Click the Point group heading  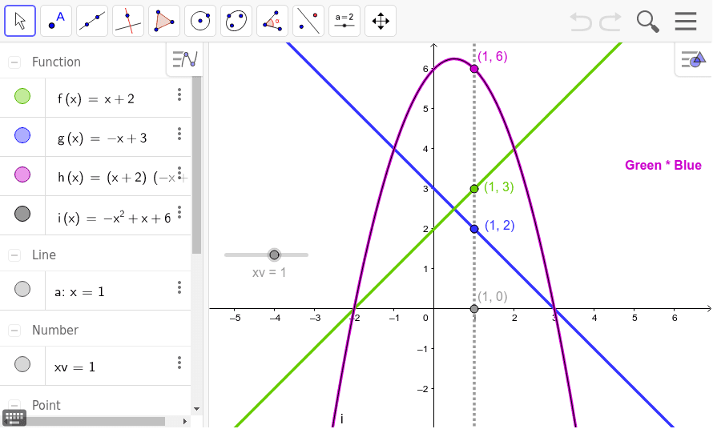[46, 405]
